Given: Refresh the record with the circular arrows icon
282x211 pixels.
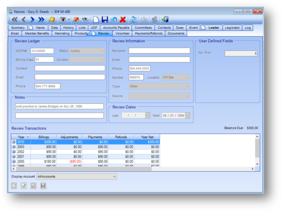Looking at the screenshot, I should 133,20.
